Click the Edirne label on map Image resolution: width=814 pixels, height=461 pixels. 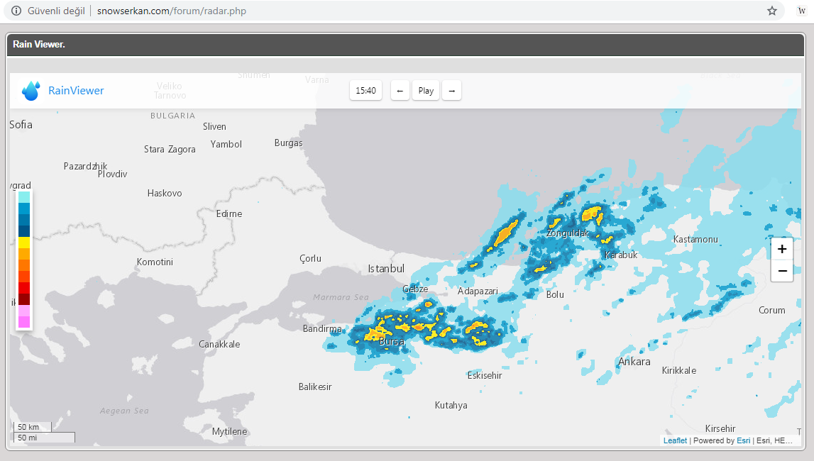tap(229, 213)
